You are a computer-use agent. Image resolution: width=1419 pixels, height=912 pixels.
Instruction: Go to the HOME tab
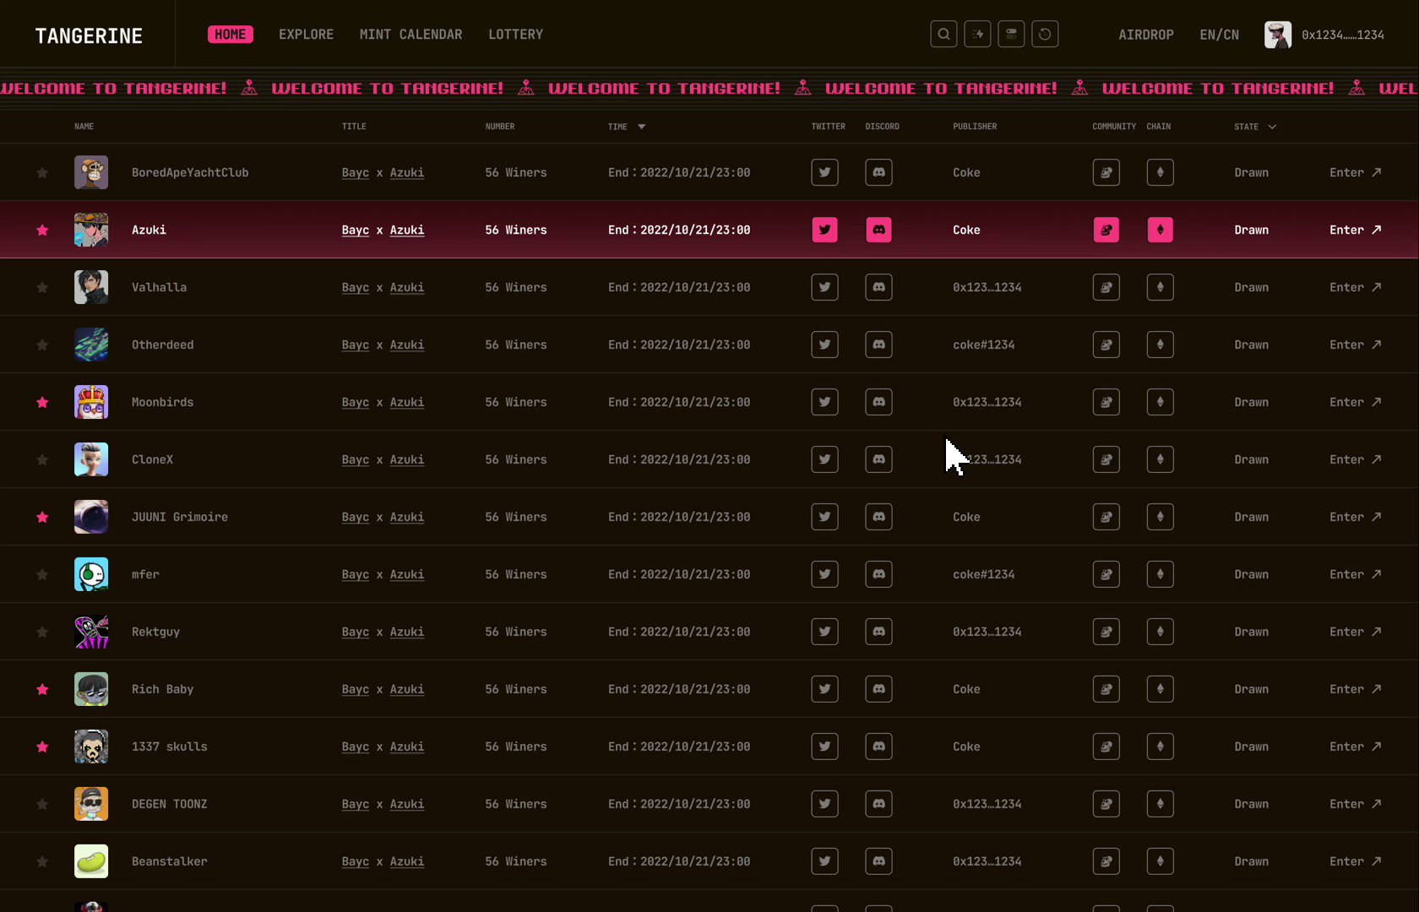click(x=231, y=35)
